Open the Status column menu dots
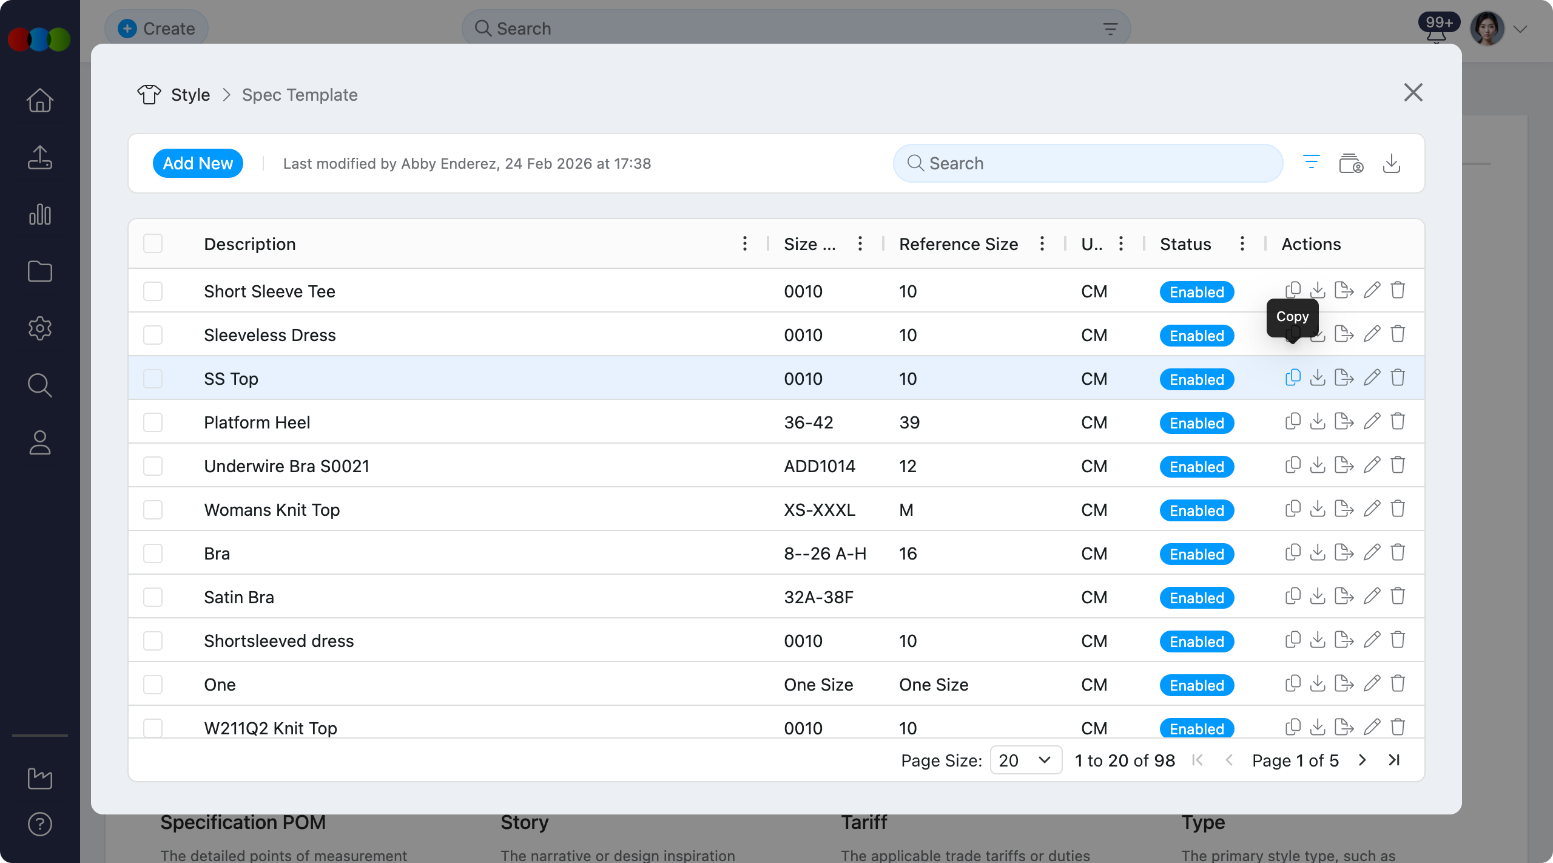 (1242, 244)
